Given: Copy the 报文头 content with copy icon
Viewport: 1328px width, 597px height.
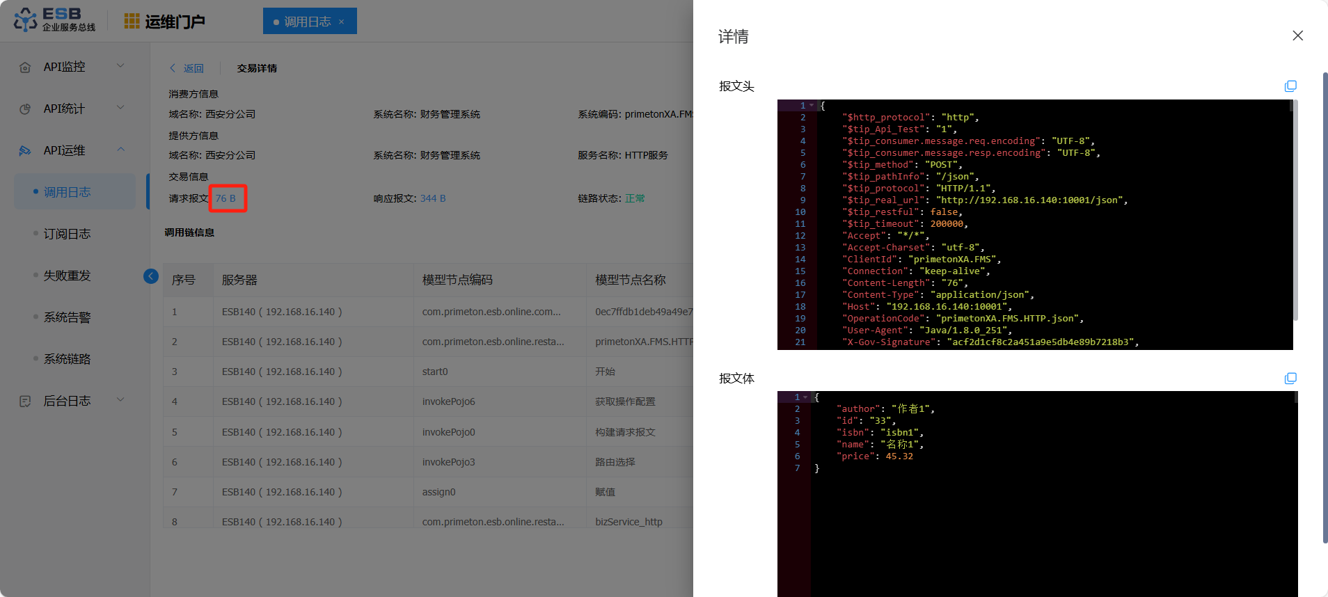Looking at the screenshot, I should (x=1290, y=86).
